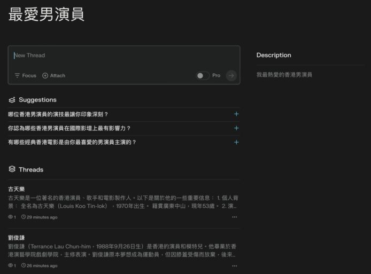
Task: Click suggestion text 哪位香港男演員的演技最讓你印象深刻
Action: click(58, 114)
